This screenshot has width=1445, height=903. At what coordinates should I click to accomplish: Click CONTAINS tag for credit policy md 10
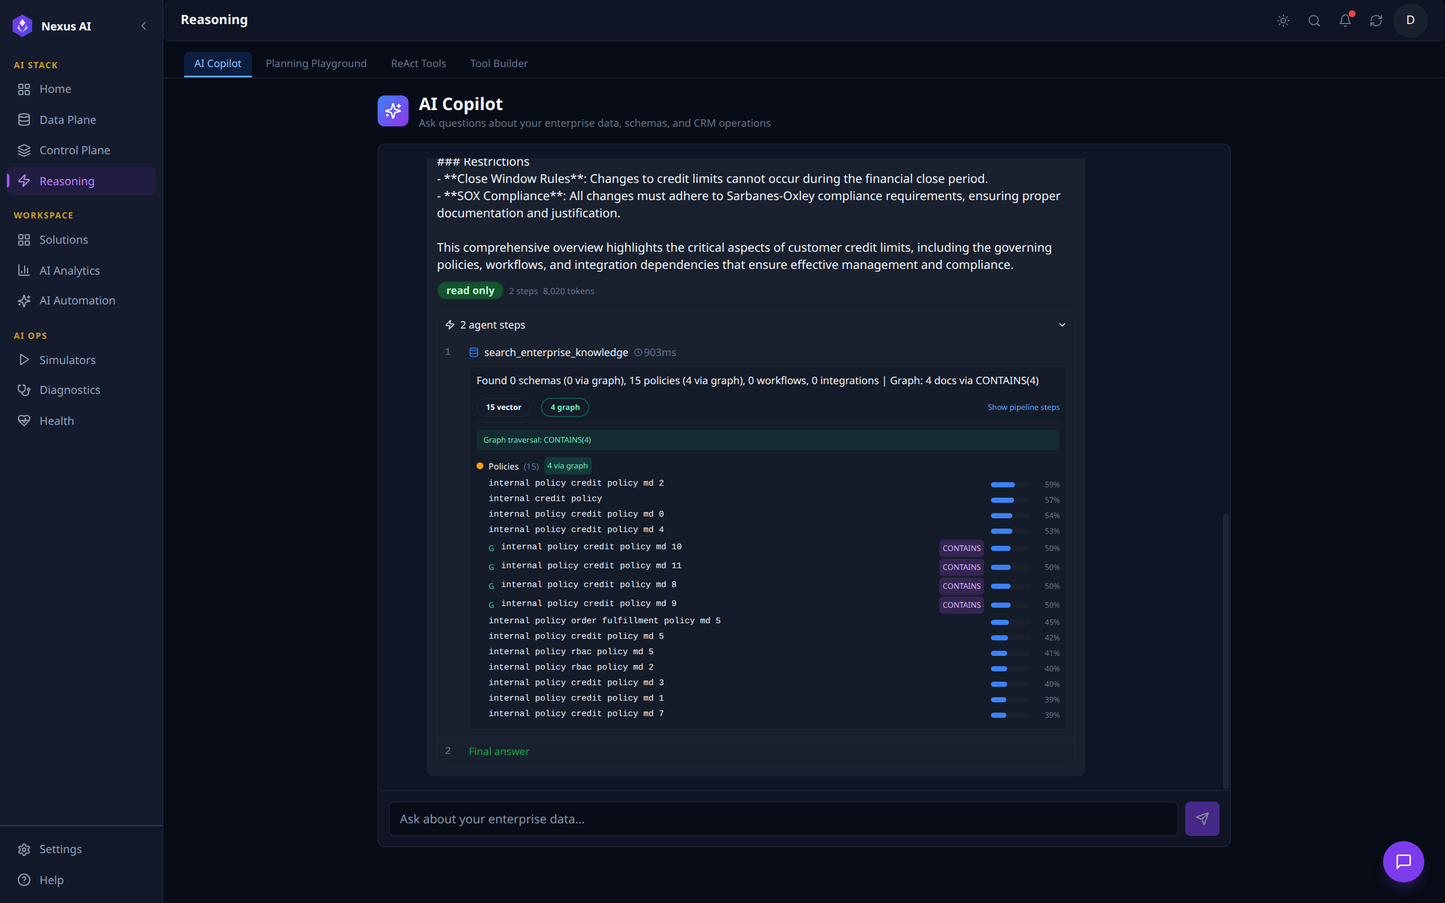click(962, 548)
